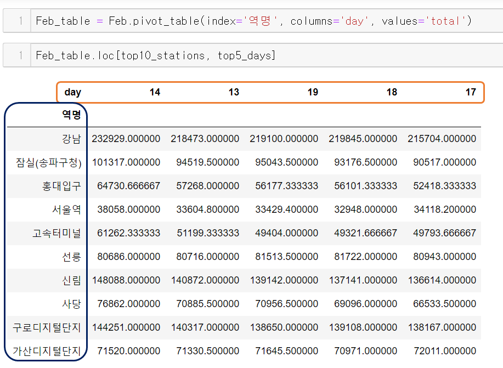Click cell value 144251.000000
This screenshot has width=503, height=368.
tap(126, 327)
